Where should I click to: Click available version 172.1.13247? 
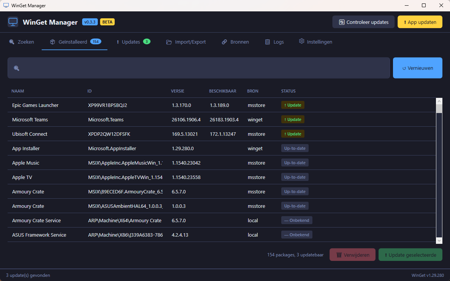coord(223,134)
